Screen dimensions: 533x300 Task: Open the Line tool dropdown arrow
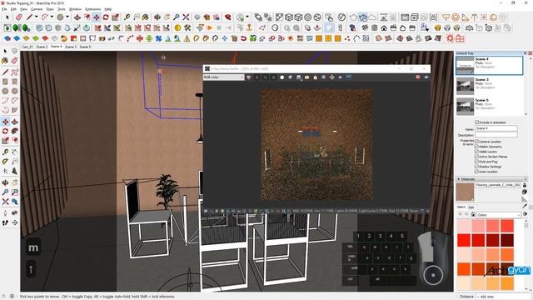pyautogui.click(x=36, y=17)
